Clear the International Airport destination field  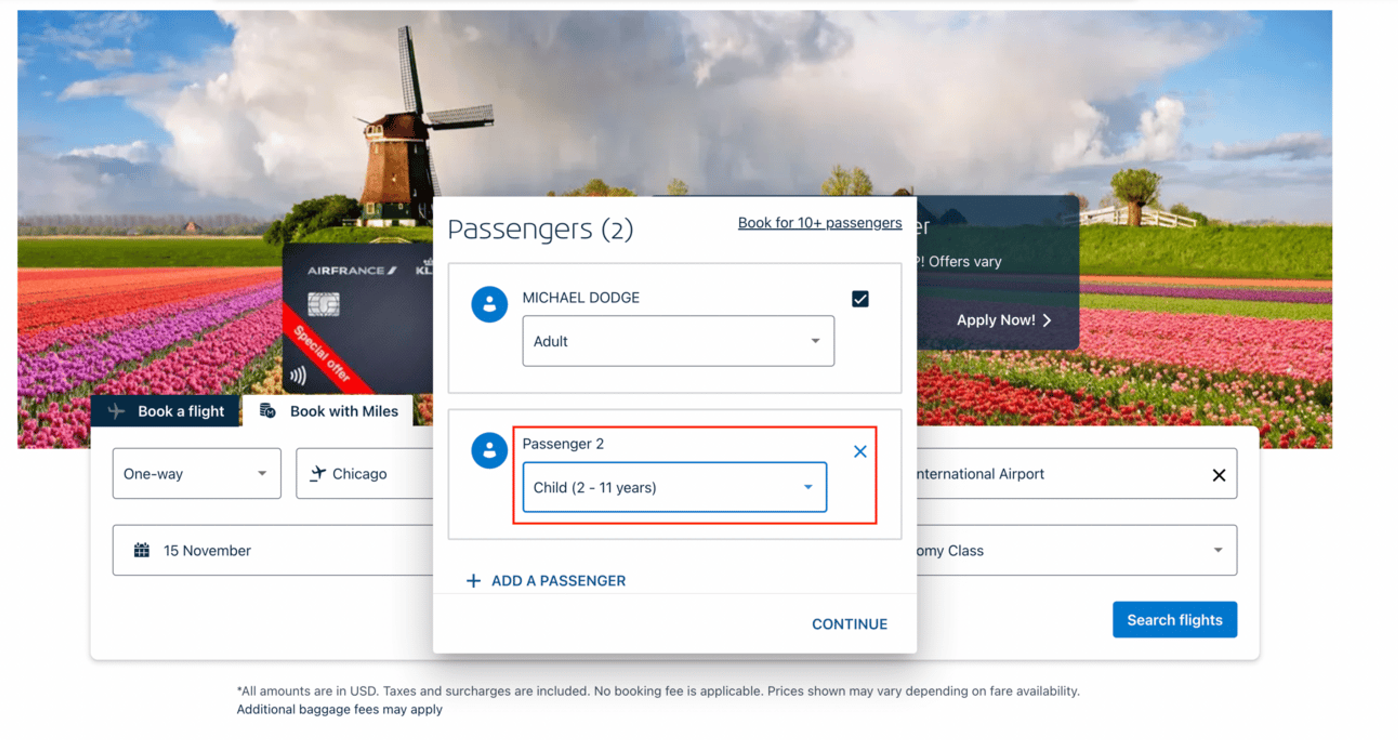click(x=1219, y=475)
